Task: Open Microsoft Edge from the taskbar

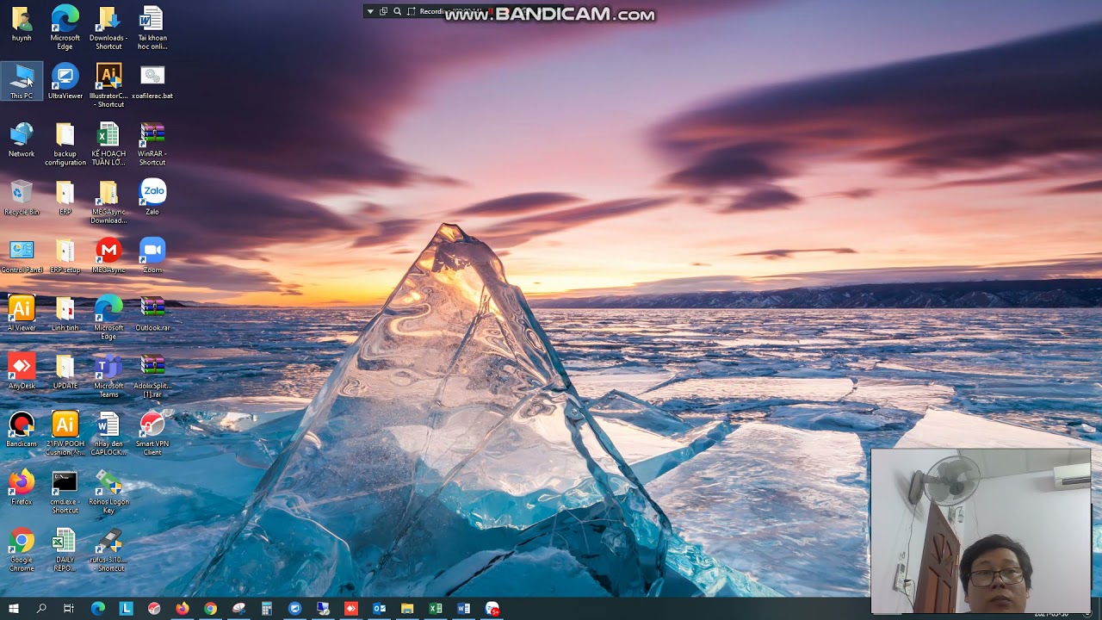Action: pos(98,609)
